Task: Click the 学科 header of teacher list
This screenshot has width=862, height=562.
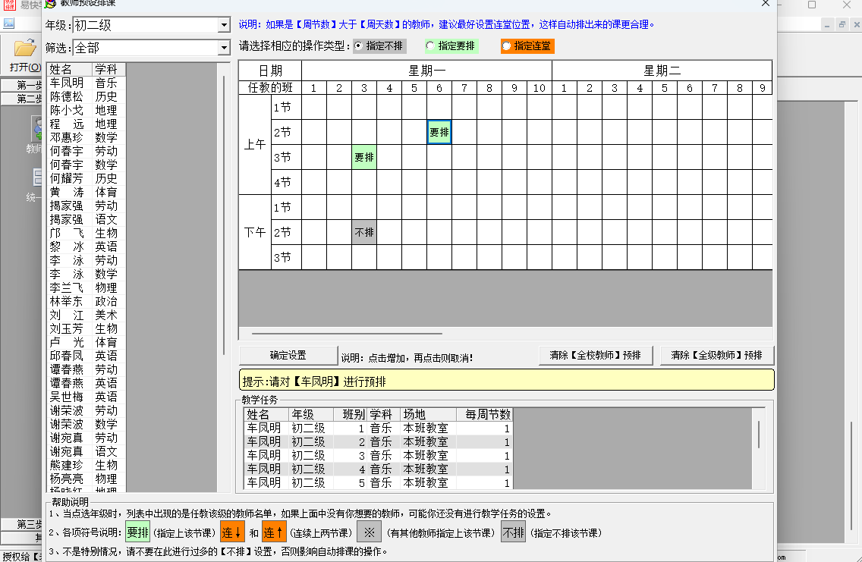Action: 109,69
